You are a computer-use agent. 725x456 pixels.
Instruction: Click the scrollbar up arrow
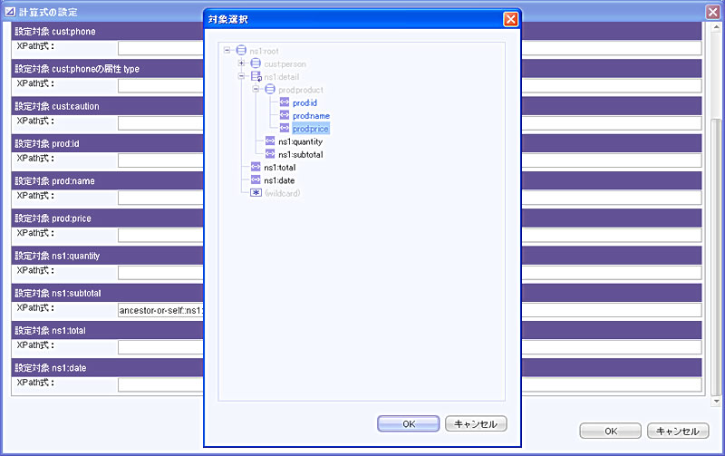click(x=716, y=27)
